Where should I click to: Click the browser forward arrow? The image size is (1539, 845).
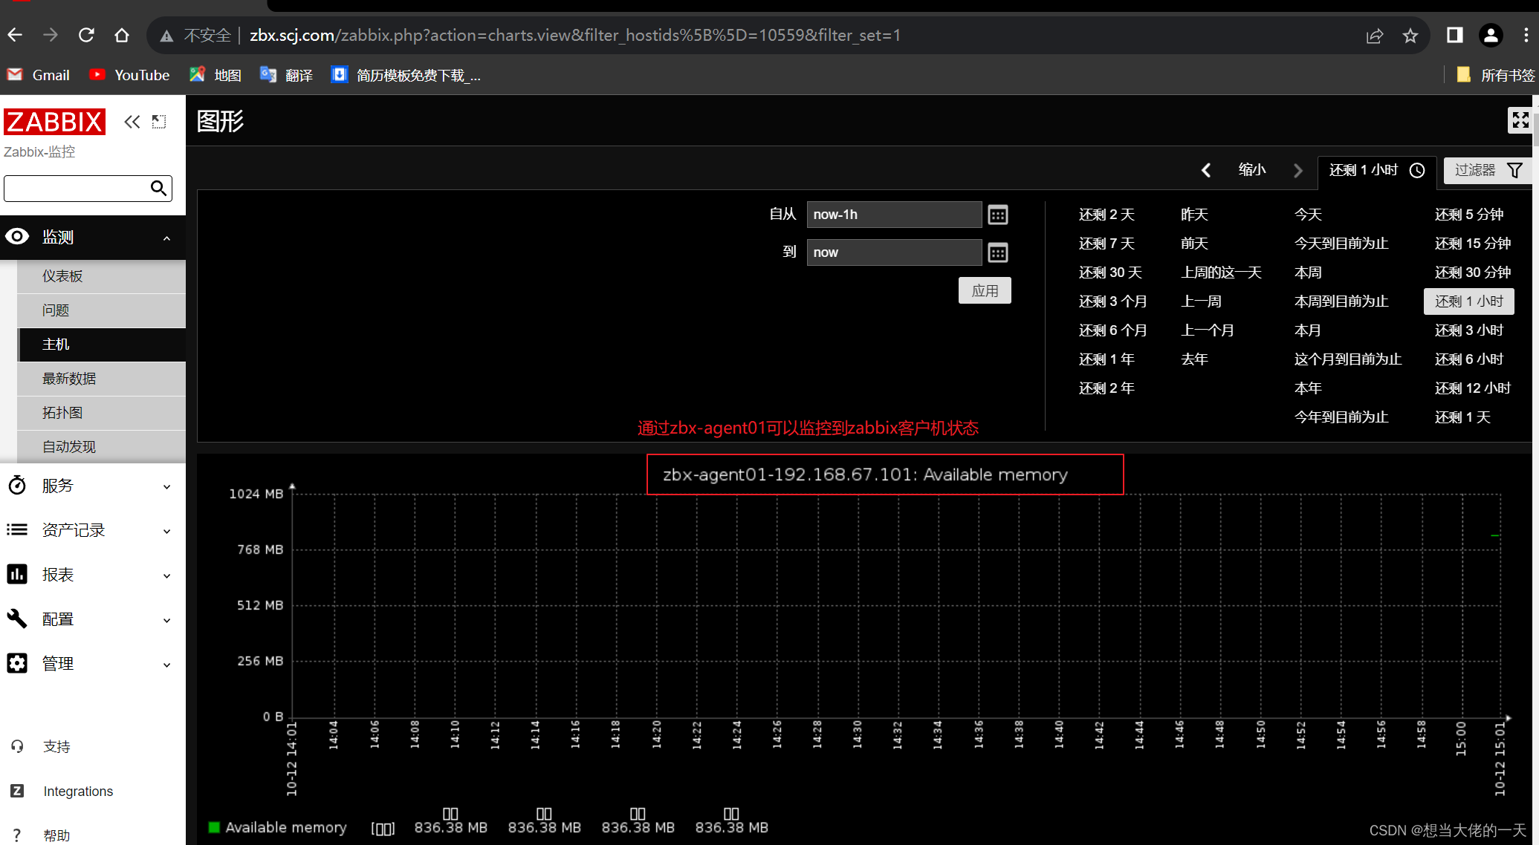tap(50, 35)
